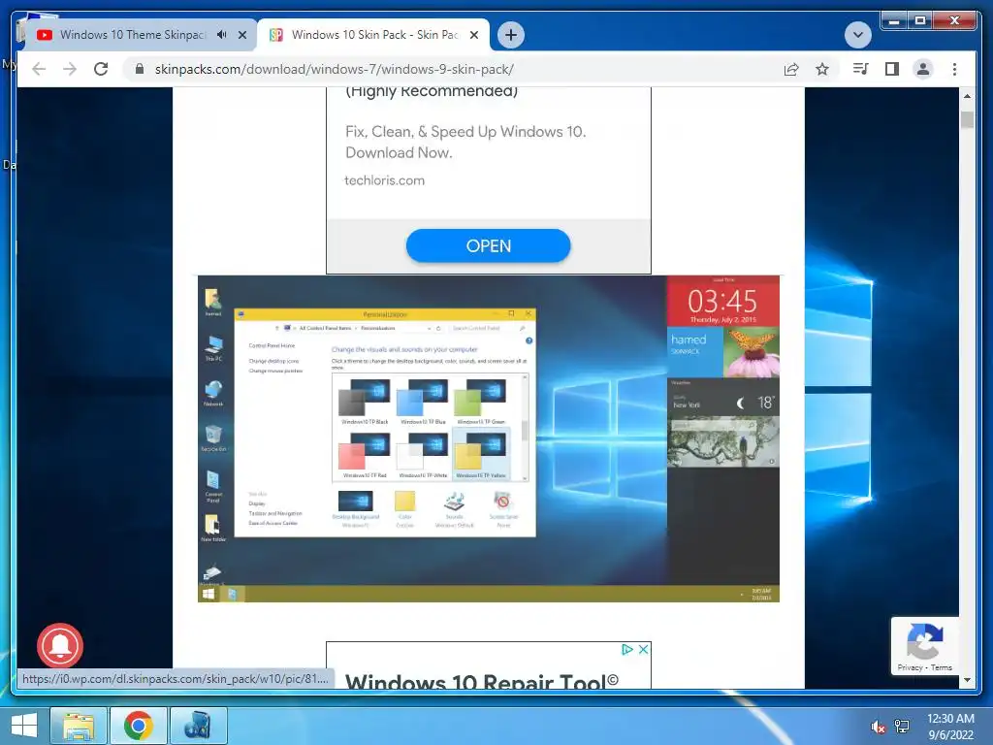Mute the YouTube tab speaker icon
The image size is (993, 745).
(222, 35)
